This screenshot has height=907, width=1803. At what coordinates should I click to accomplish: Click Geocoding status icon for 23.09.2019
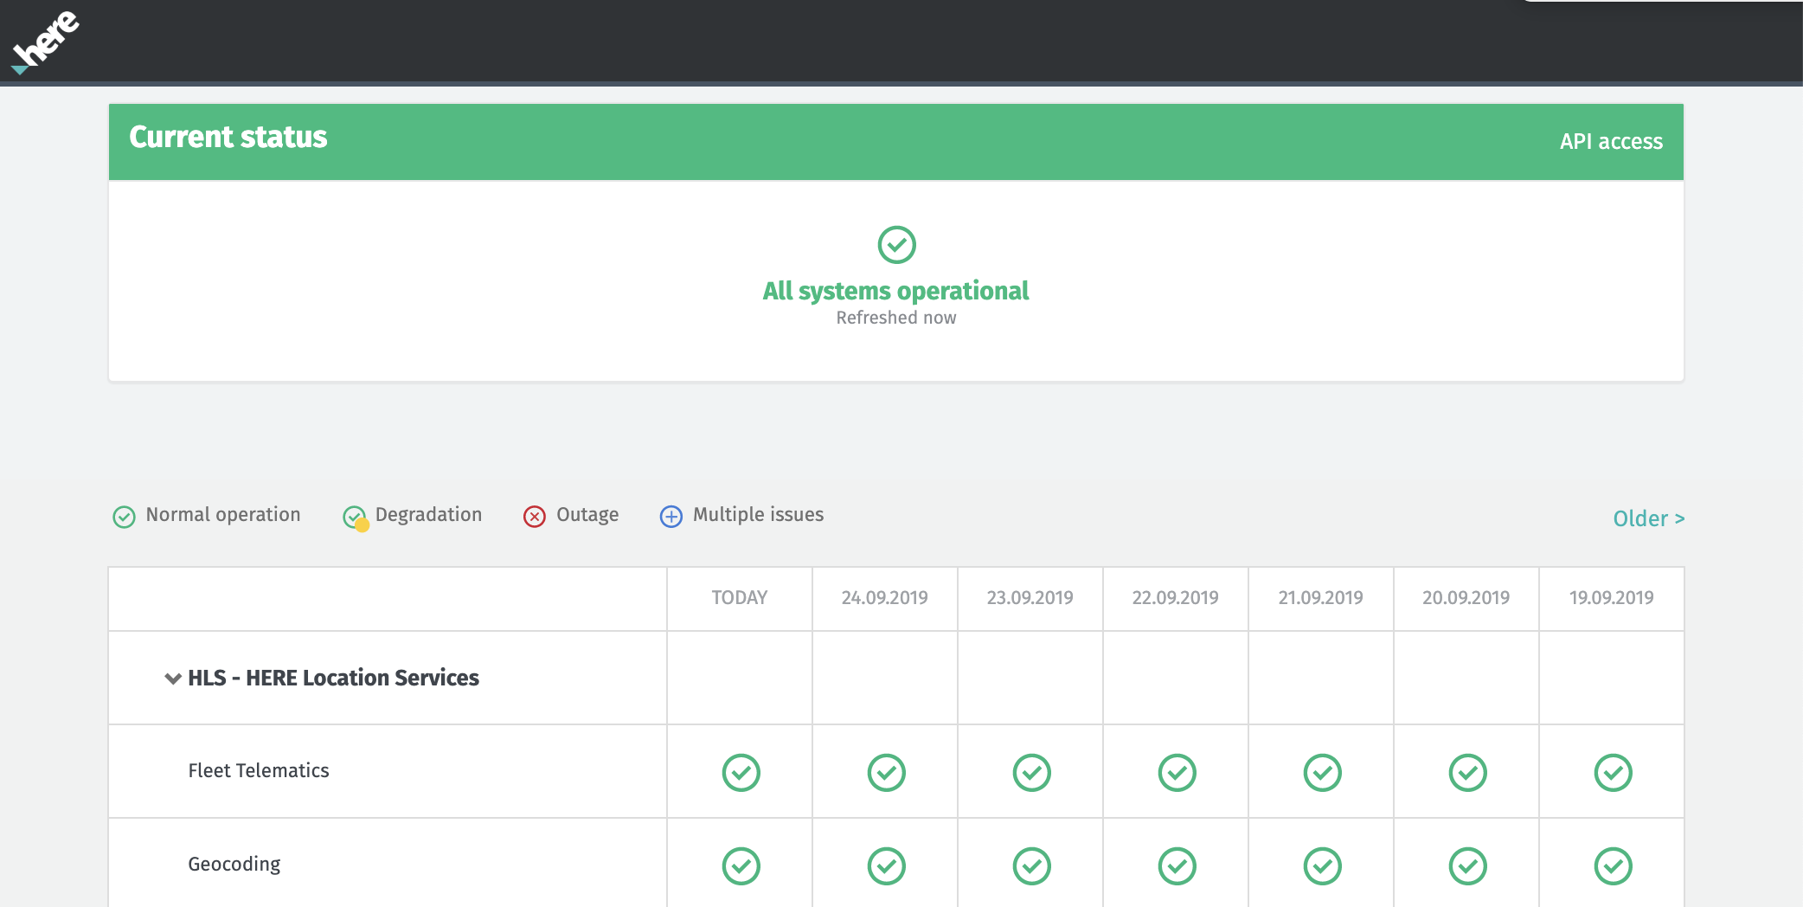(x=1031, y=865)
